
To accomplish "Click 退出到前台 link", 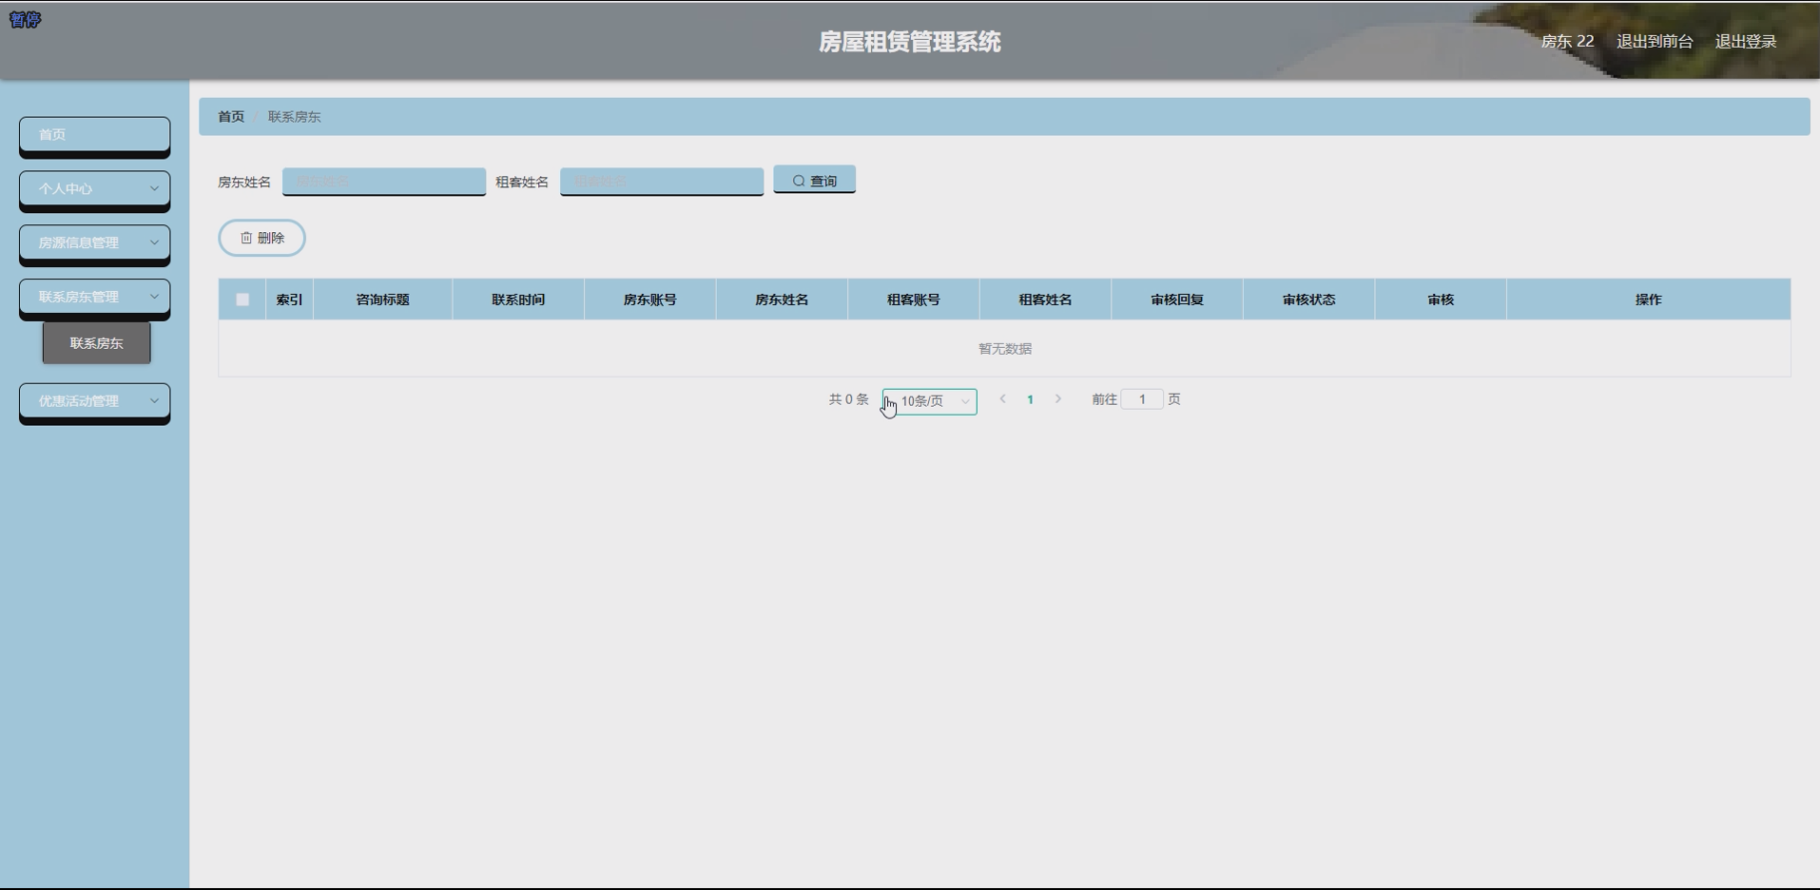I will [1655, 42].
